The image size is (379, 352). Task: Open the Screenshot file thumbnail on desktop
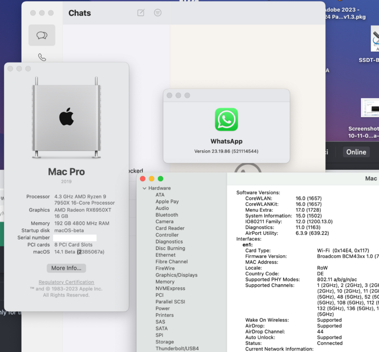tap(370, 108)
